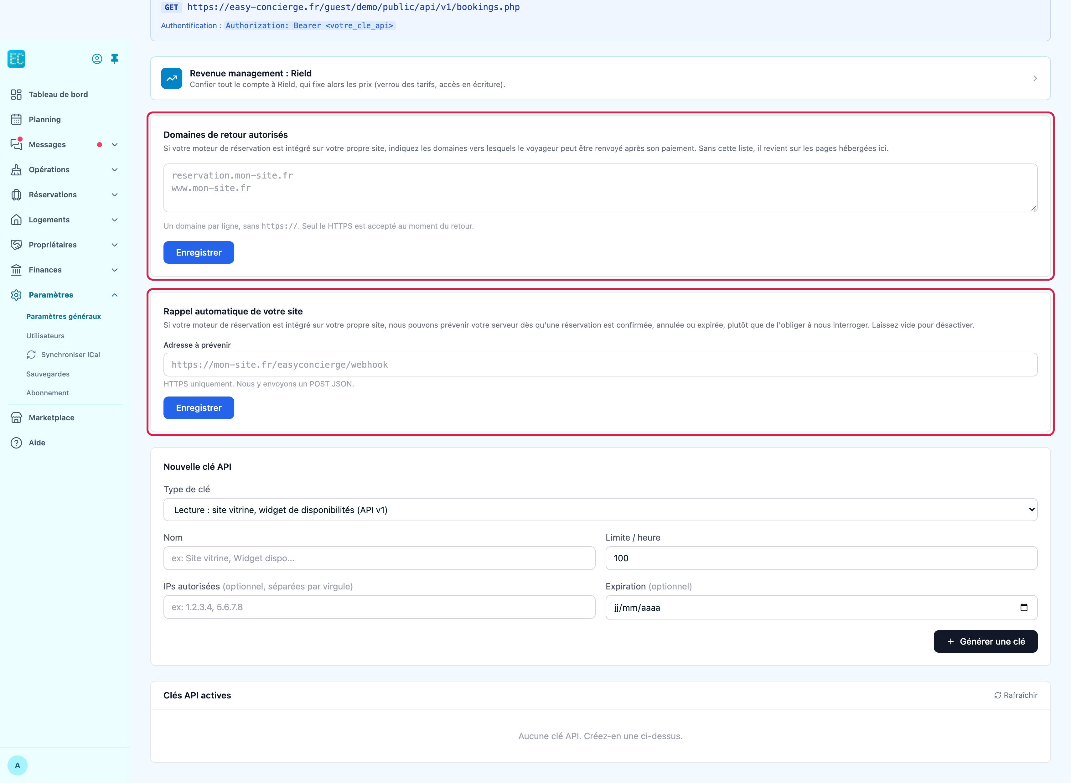
Task: Open the user profile icon
Action: [97, 59]
